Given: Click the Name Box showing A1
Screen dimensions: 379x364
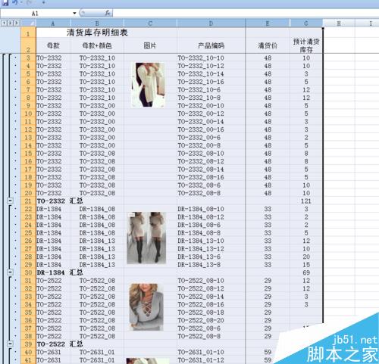Looking at the screenshot, I should [x=36, y=13].
